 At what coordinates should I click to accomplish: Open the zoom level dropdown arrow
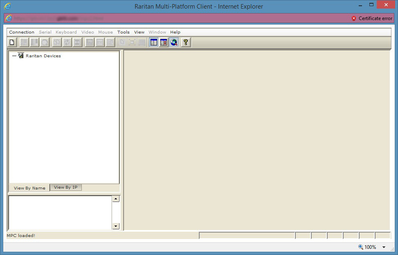point(384,247)
